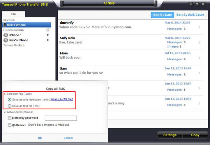Switch to Sort By SMS Count
The width and height of the screenshot is (210, 145).
click(190, 15)
